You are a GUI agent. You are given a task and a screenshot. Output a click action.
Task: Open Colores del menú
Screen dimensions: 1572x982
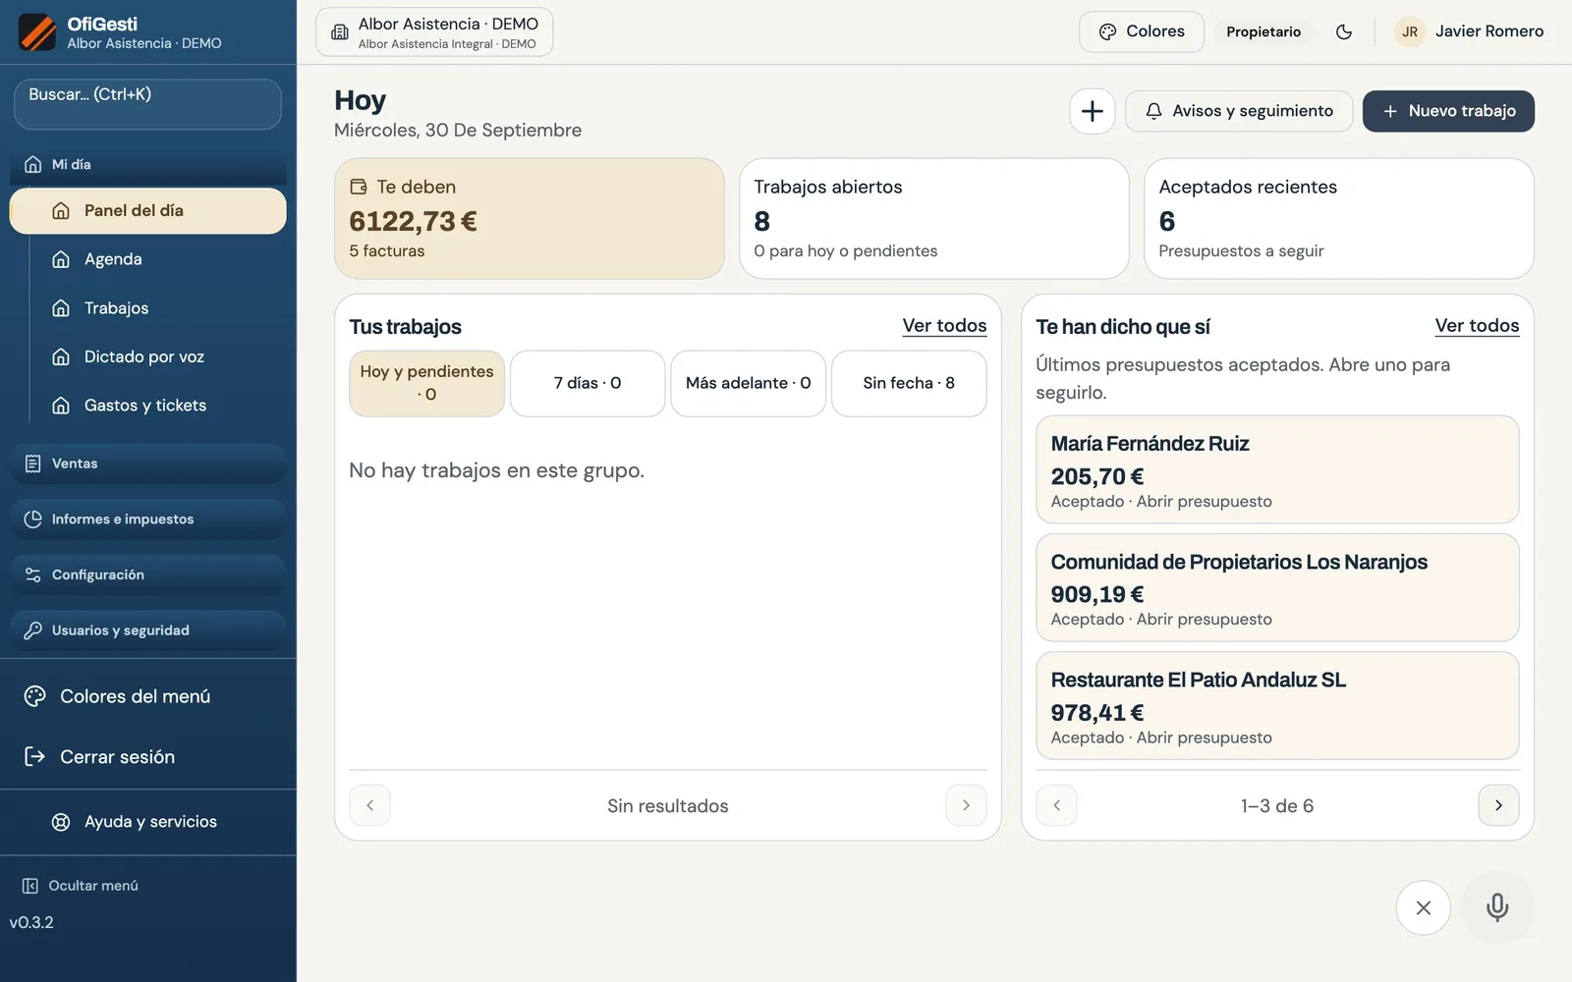[x=147, y=696]
